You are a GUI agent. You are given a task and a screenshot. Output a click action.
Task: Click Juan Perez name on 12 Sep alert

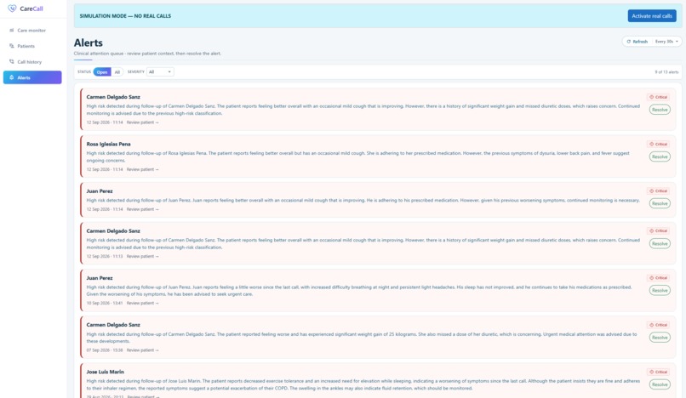(100, 191)
